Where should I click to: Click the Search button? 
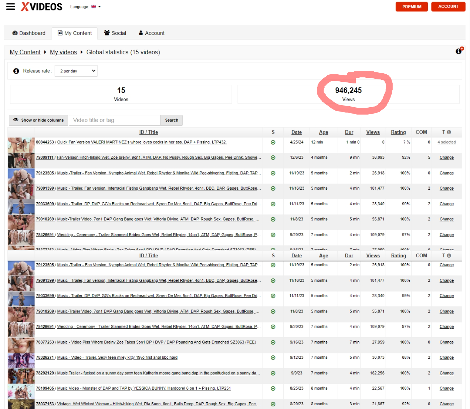[x=172, y=120]
